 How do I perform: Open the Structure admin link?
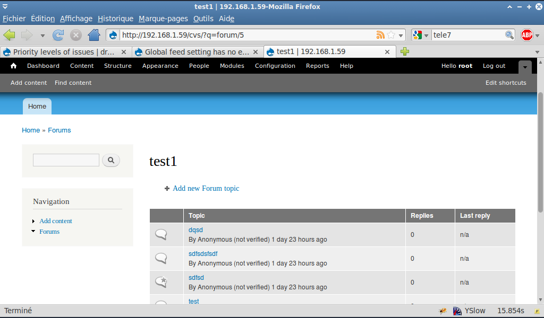click(x=118, y=66)
